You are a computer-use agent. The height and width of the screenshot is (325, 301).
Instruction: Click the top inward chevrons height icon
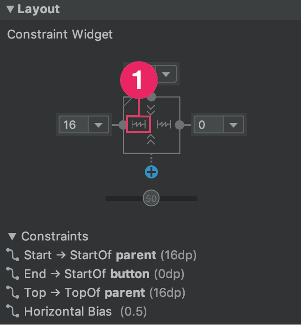point(151,110)
